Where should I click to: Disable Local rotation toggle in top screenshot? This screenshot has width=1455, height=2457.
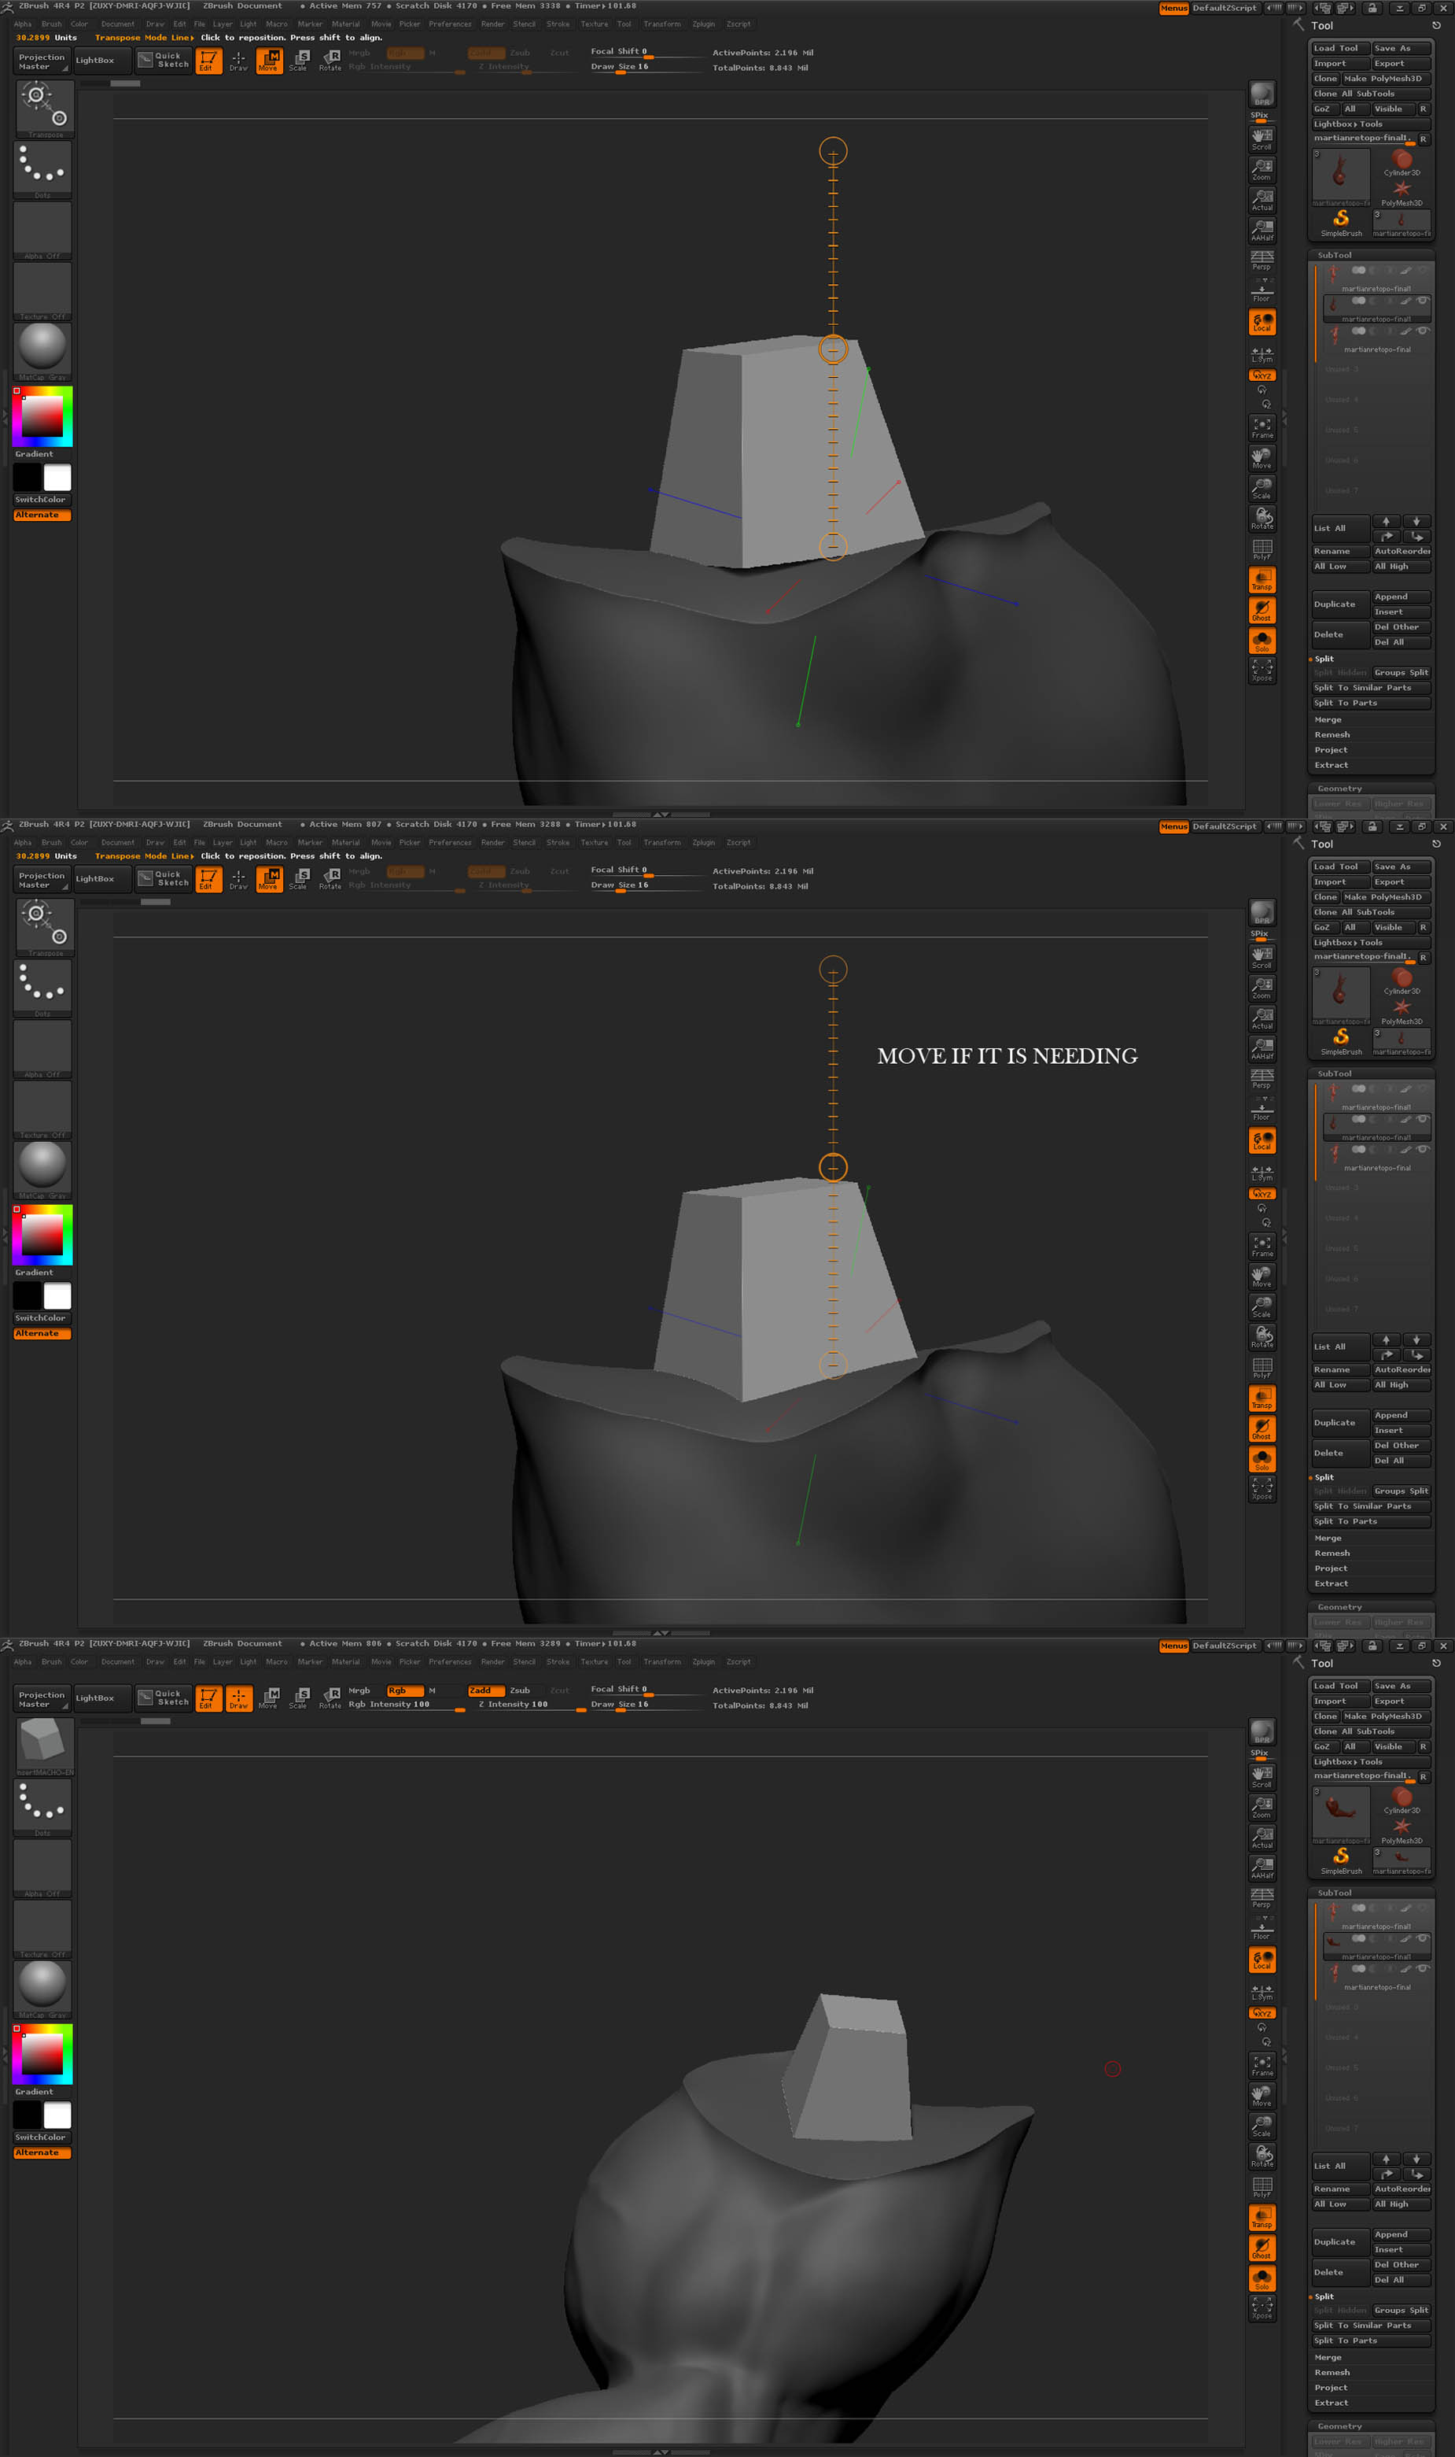(x=1262, y=322)
